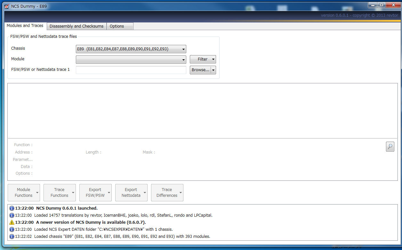
Task: Click the 'Mask :' label
Action: (x=149, y=152)
